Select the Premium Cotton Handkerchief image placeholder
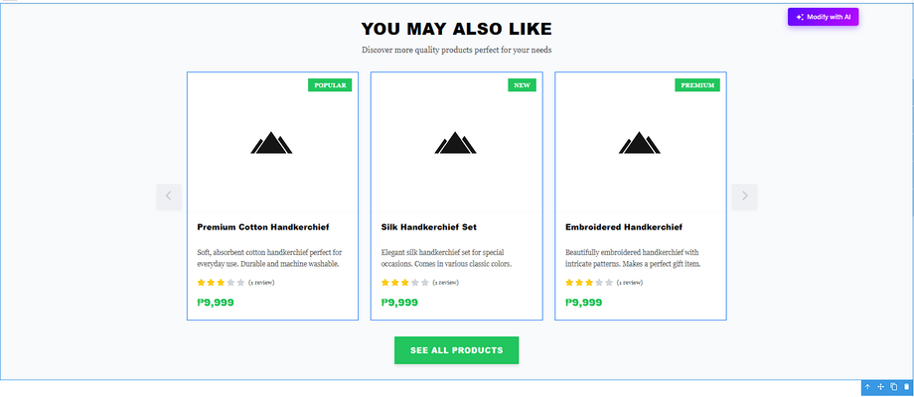Screen dimensions: 914x397 272,144
